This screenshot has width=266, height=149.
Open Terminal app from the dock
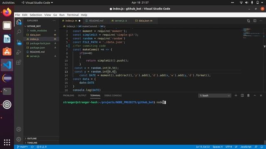tap(7, 91)
